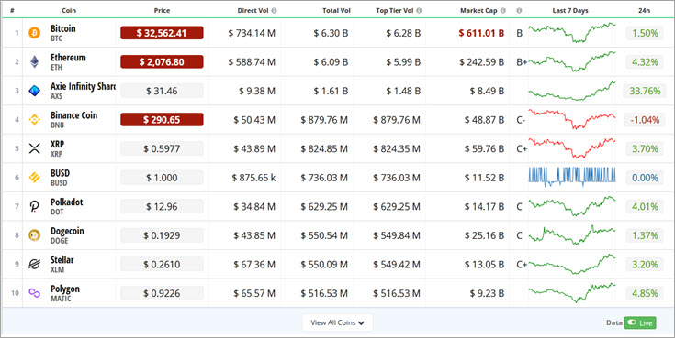Open the BUSD 7-day sparkline chart
The image size is (675, 338).
[x=571, y=177]
